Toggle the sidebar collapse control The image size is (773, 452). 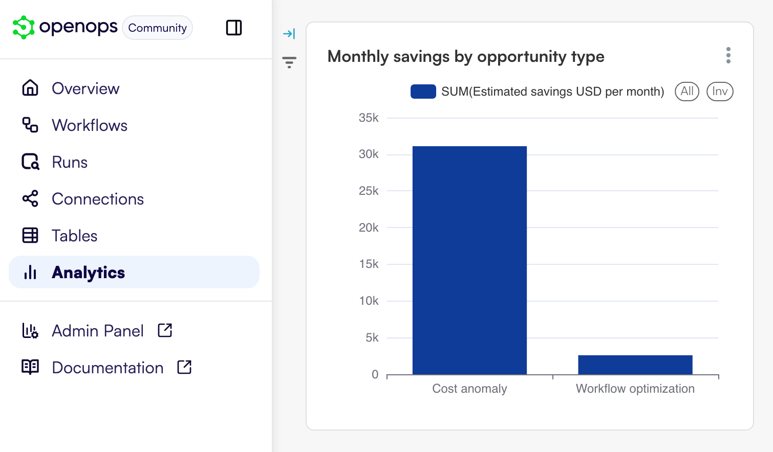[234, 28]
